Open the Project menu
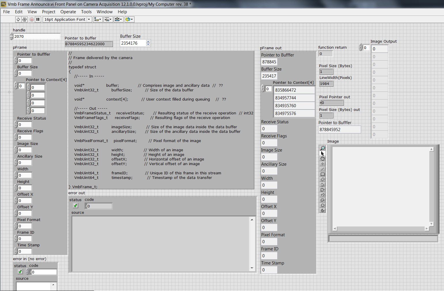 48,12
